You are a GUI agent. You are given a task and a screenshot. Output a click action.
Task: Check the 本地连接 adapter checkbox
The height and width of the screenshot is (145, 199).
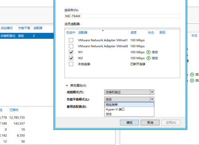(x=71, y=64)
